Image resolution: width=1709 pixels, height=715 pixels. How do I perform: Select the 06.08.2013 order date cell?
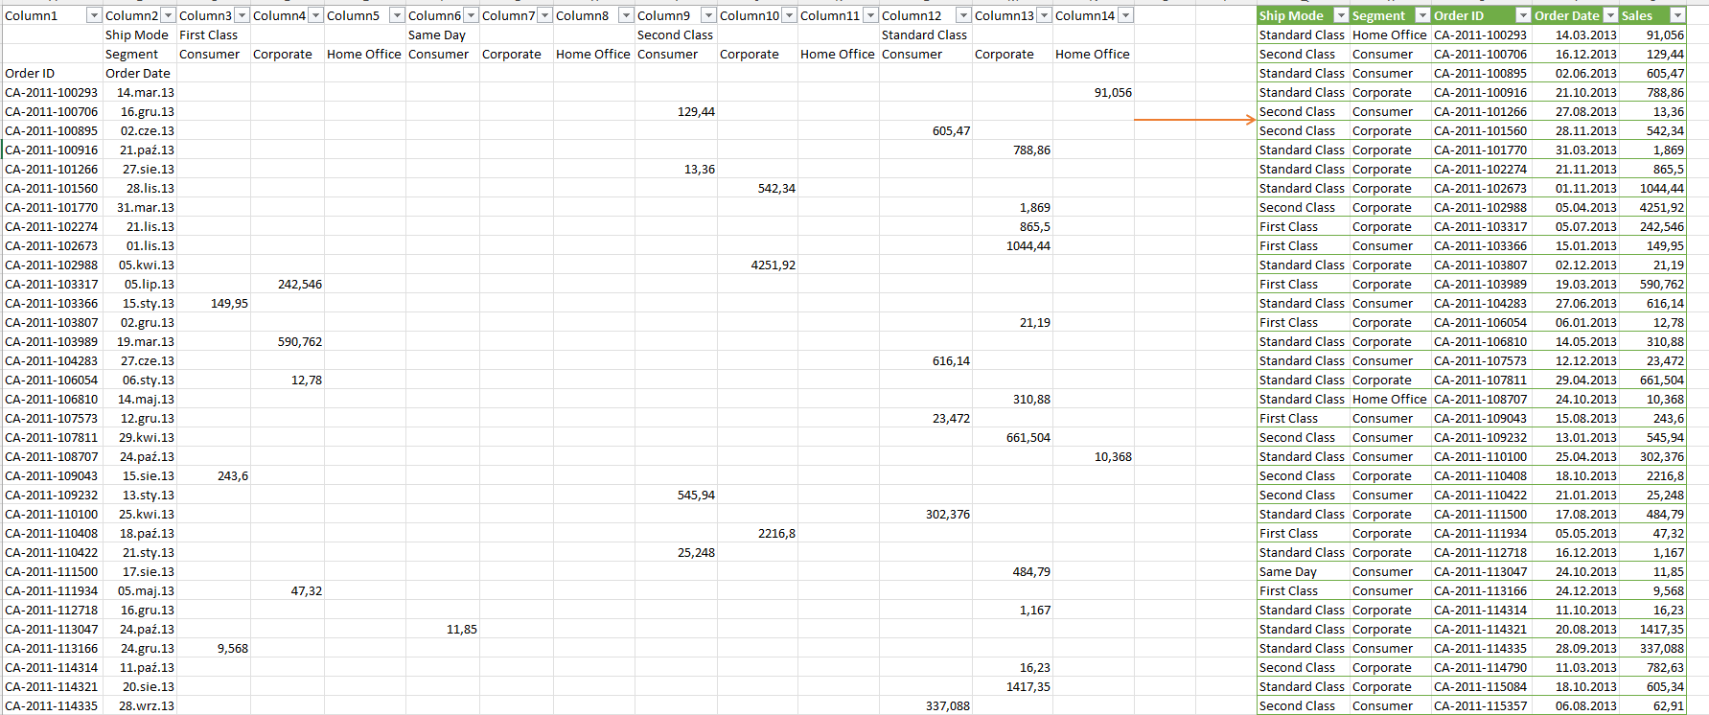[1576, 706]
